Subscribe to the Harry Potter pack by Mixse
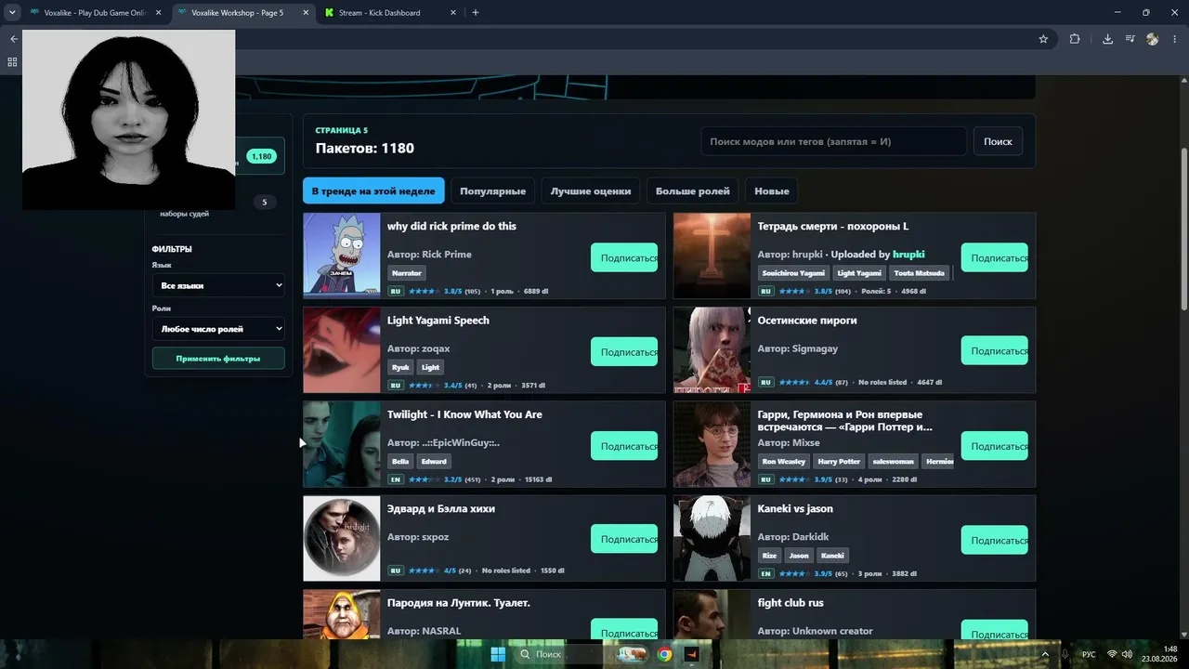This screenshot has height=669, width=1189. pyautogui.click(x=994, y=446)
